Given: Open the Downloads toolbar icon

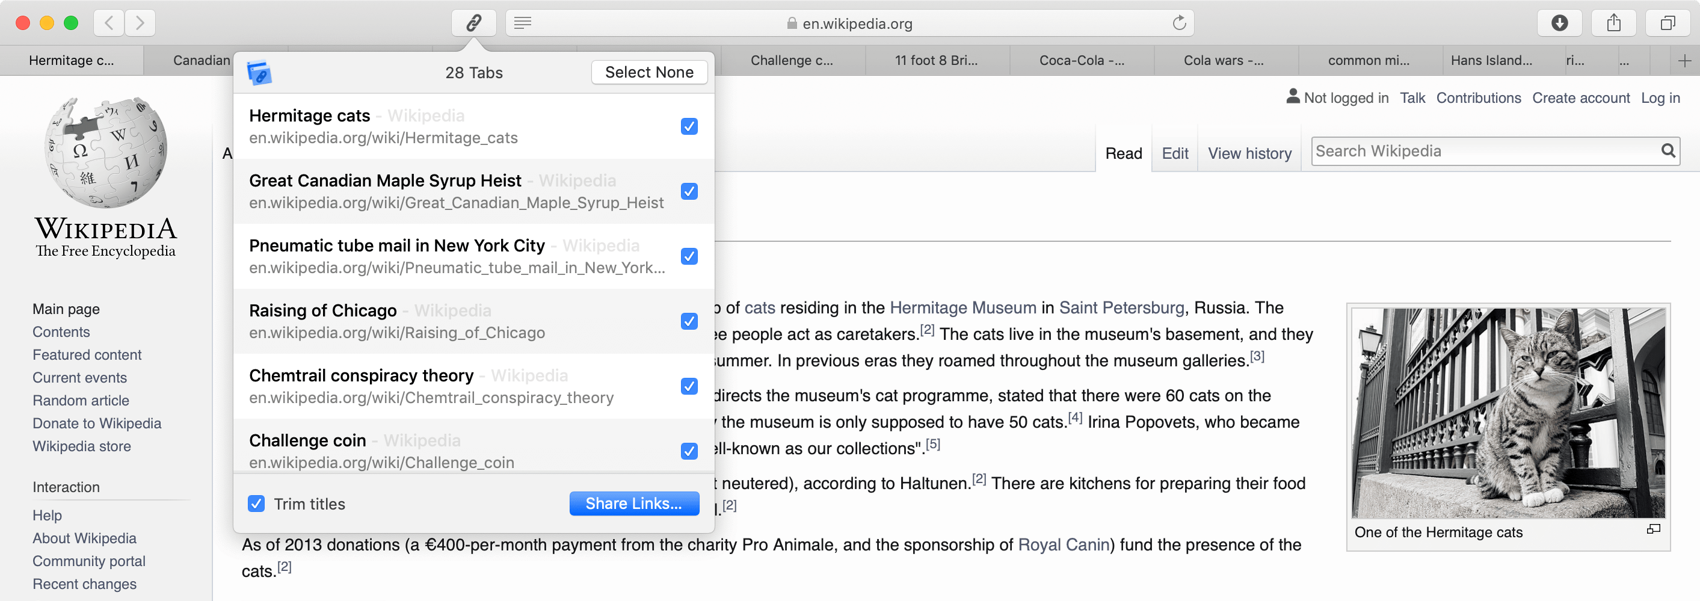Looking at the screenshot, I should 1559,23.
